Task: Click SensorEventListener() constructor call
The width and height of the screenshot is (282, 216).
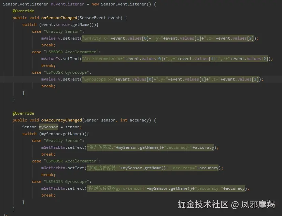Action: 126,4
